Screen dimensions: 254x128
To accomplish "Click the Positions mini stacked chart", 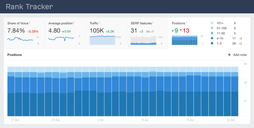I will pos(185,40).
